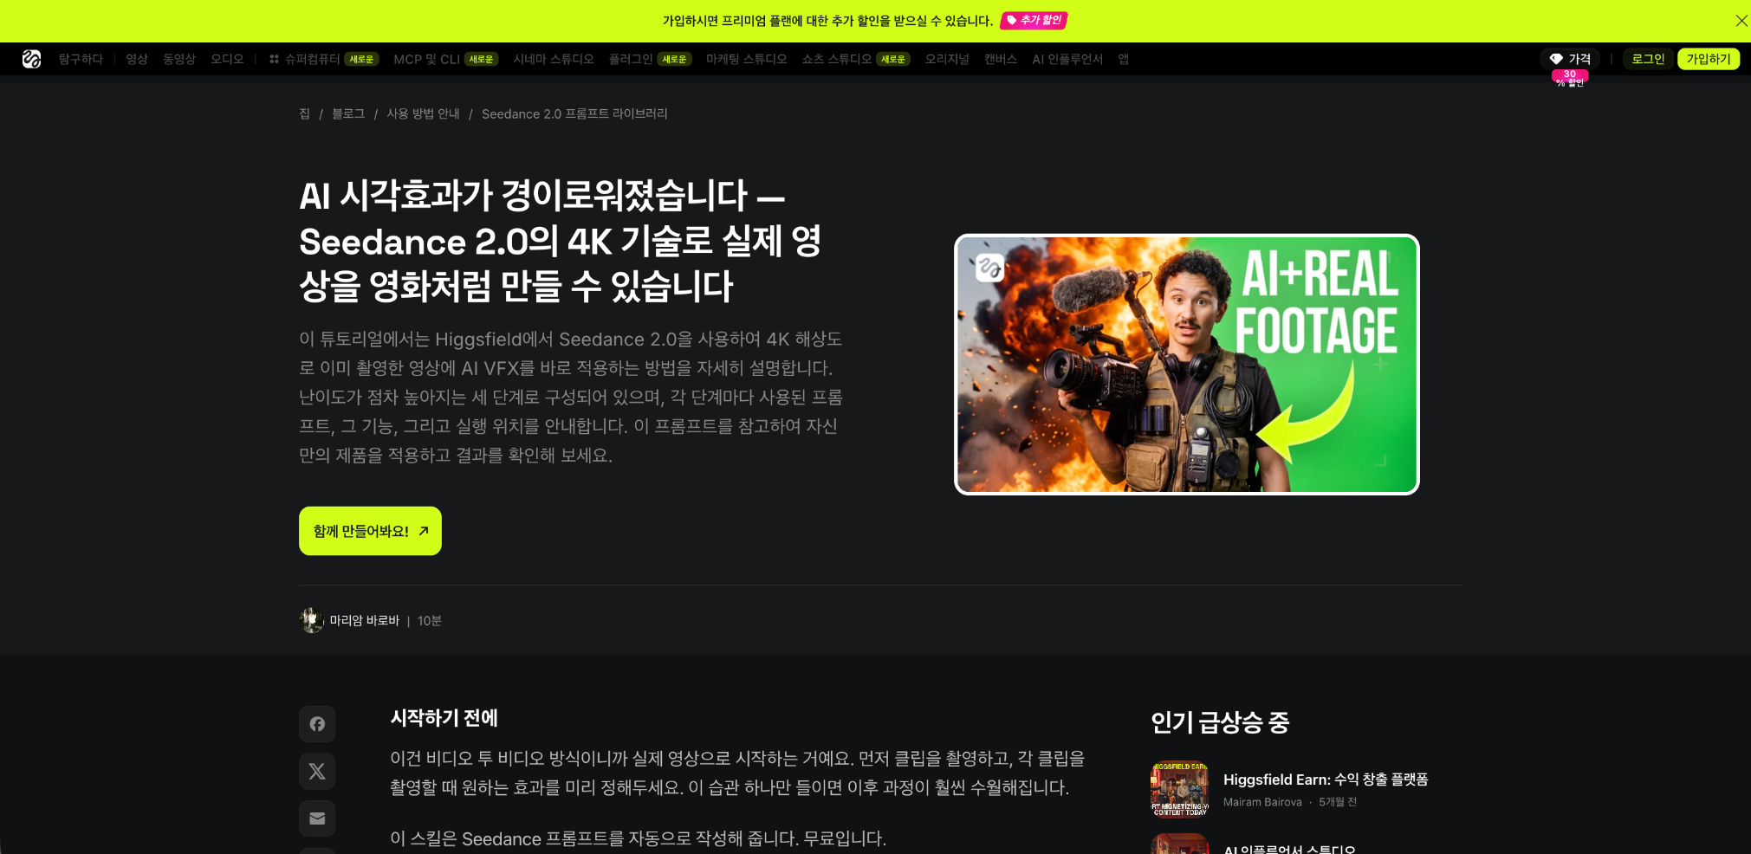Click the Higgsfield Earn article thumbnail
The width and height of the screenshot is (1751, 854).
[x=1179, y=789]
